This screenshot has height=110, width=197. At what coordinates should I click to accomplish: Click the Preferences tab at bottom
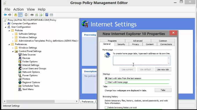click(87, 102)
